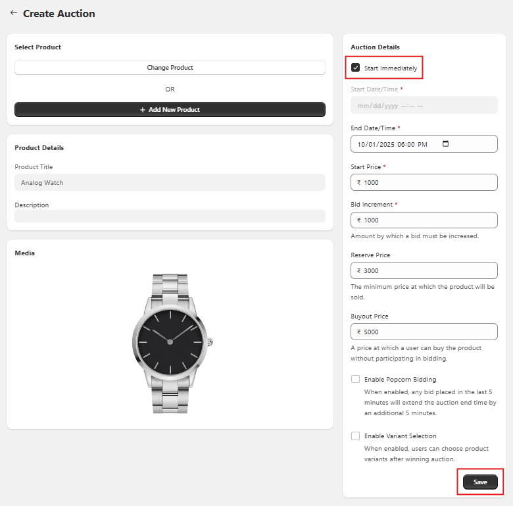Click the Enable Variant Selection label
Viewport: 513px width, 506px height.
(x=400, y=436)
